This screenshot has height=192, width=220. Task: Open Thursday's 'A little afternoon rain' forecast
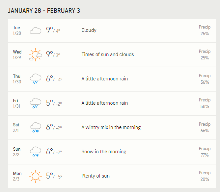click(x=105, y=79)
